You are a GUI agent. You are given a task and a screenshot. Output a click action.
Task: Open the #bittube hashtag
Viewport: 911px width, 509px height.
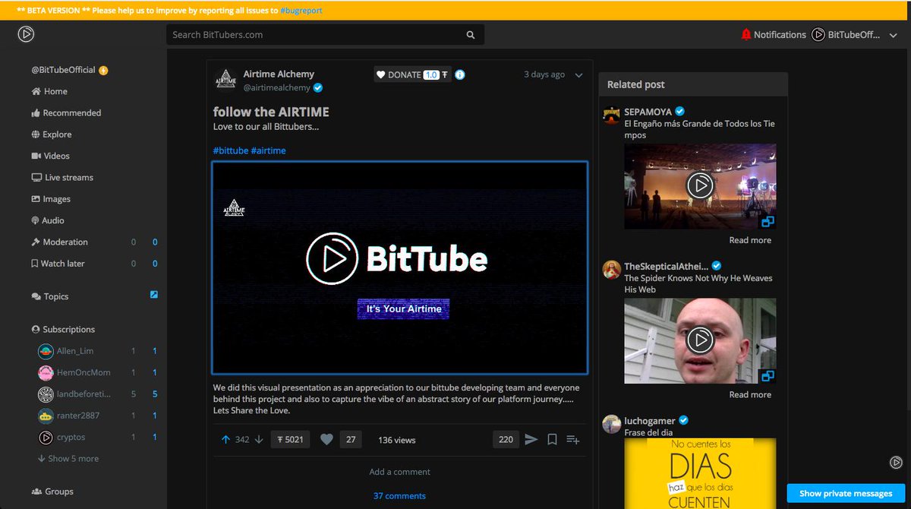point(231,150)
